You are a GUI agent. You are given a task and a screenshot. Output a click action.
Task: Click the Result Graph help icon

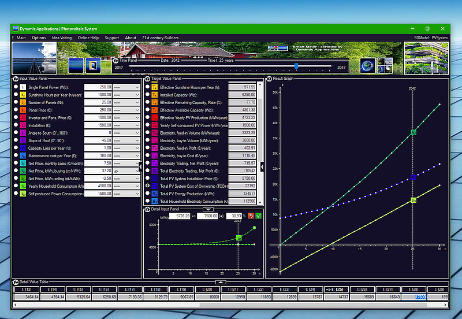269,79
